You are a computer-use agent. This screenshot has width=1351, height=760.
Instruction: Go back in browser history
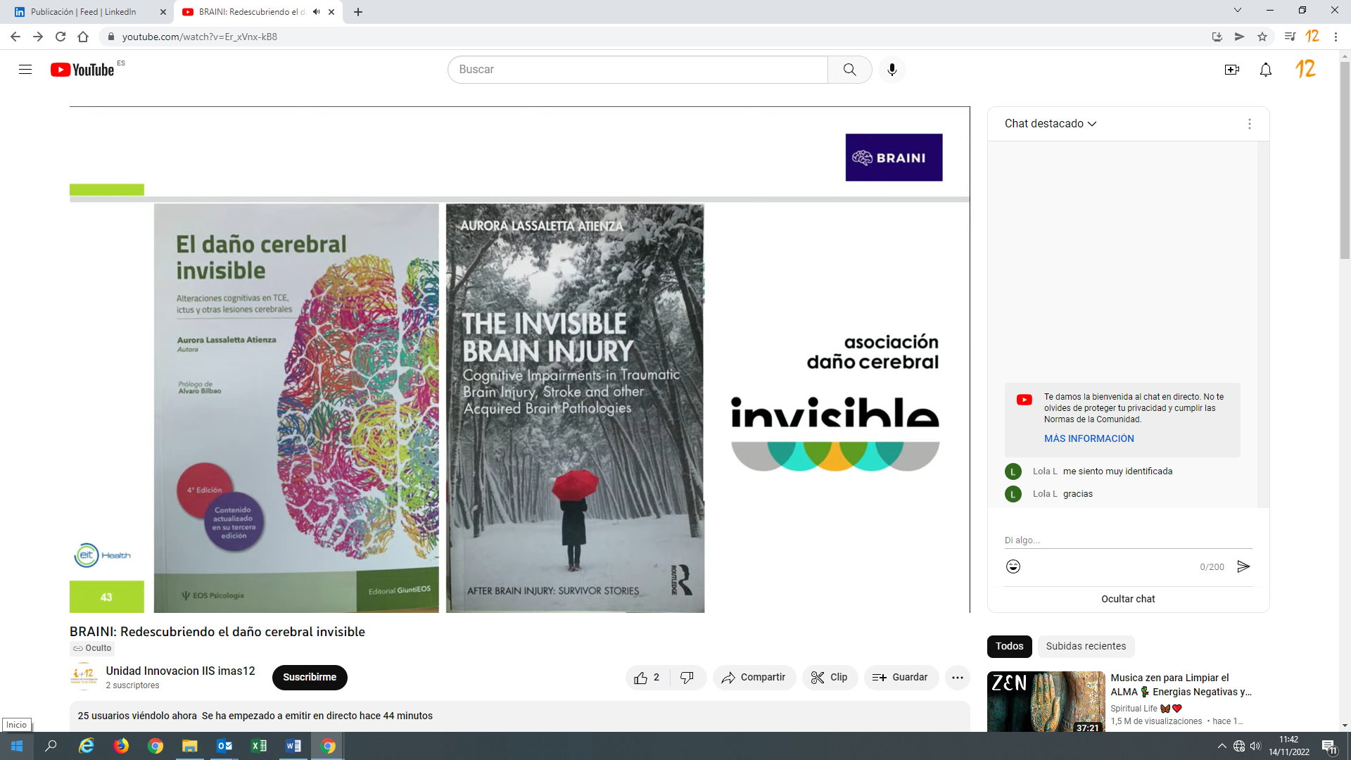15,37
